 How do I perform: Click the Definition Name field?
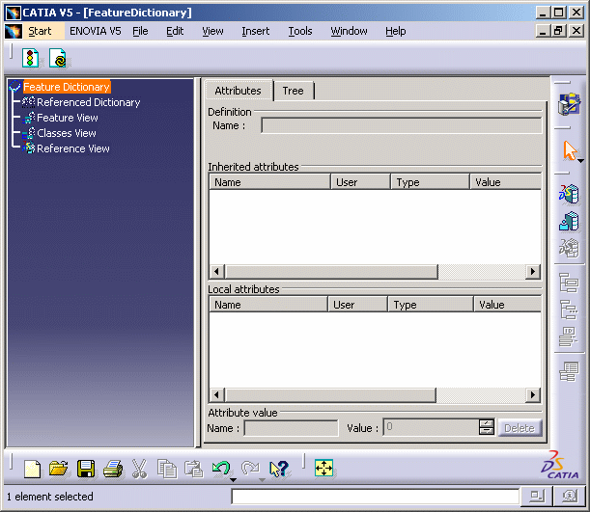[x=402, y=125]
